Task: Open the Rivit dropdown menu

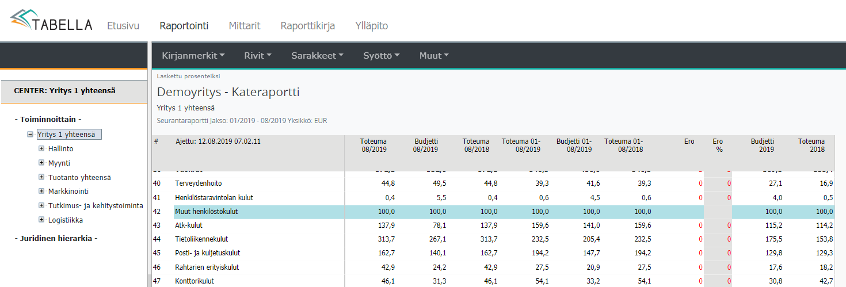Action: 257,56
